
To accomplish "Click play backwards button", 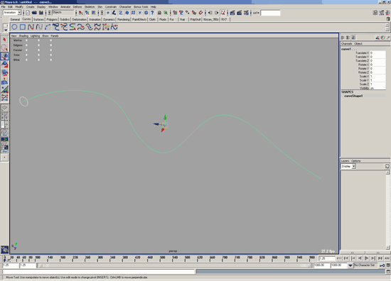I will (360, 258).
